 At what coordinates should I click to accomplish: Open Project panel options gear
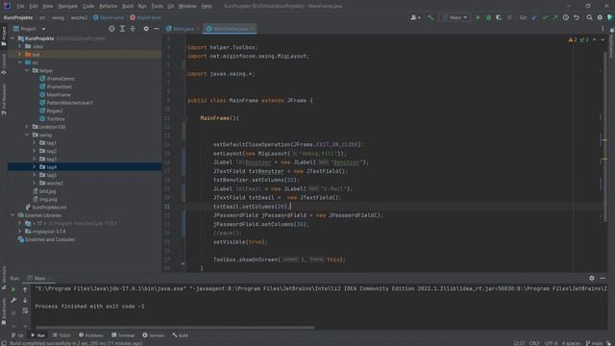point(146,29)
